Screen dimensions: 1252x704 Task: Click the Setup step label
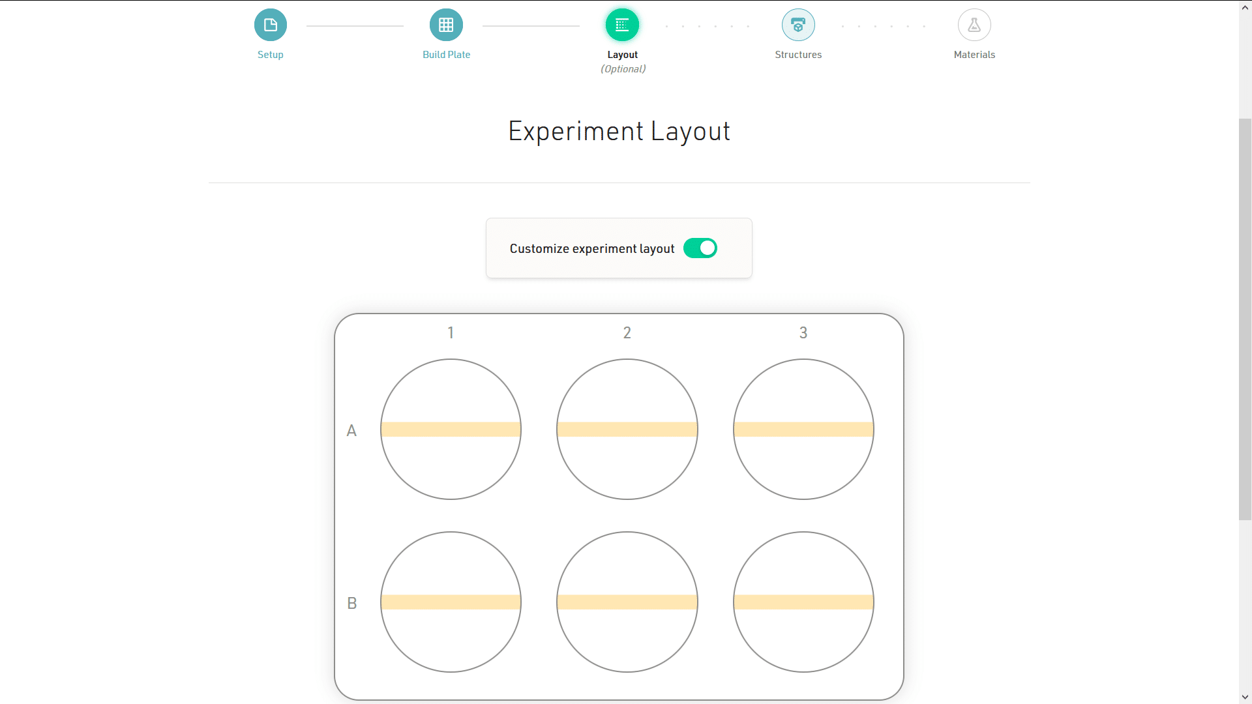[x=270, y=55]
